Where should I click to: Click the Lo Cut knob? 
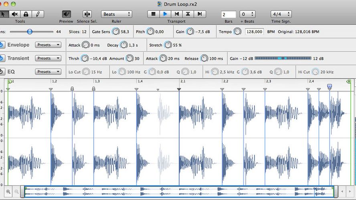click(x=86, y=72)
